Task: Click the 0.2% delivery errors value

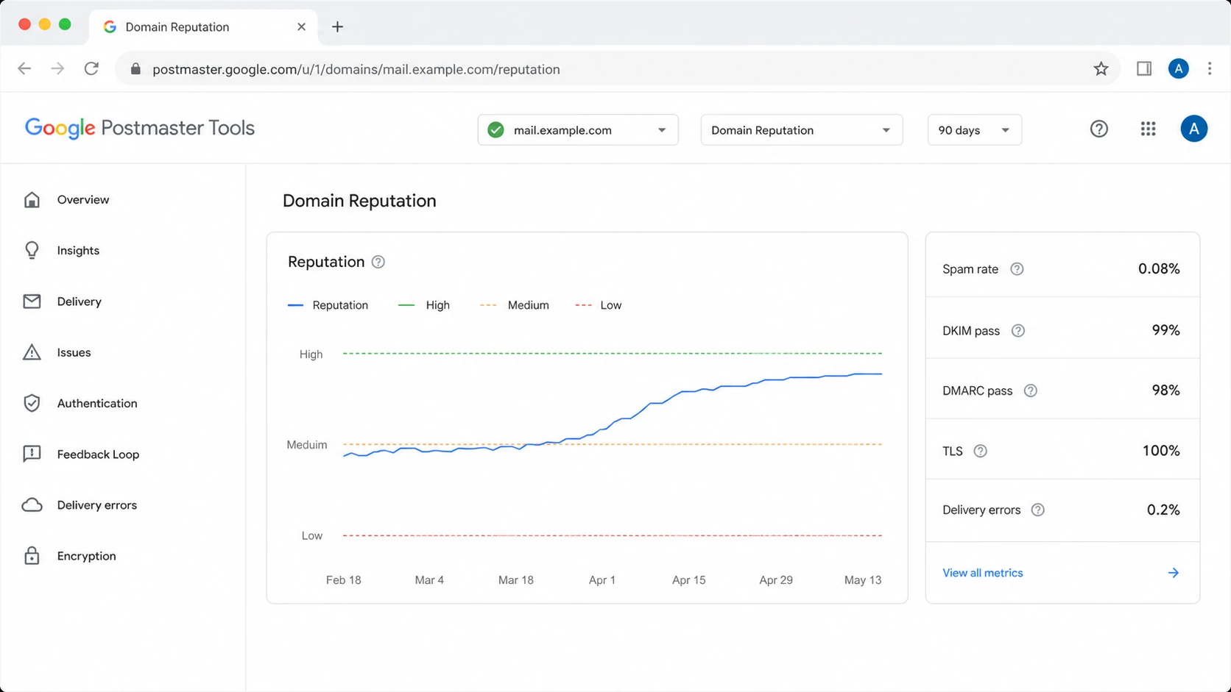Action: point(1163,510)
